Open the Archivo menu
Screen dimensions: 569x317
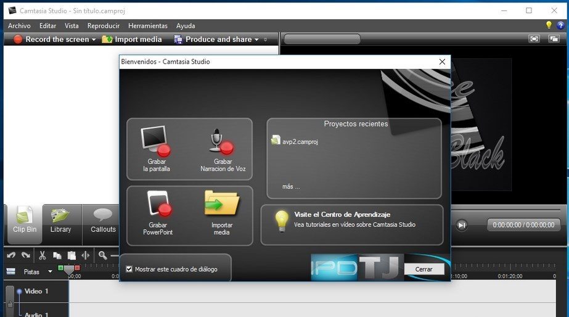coord(19,26)
